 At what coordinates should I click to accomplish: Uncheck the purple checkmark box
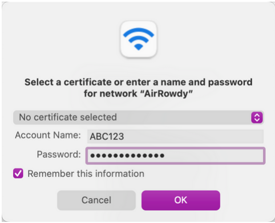pyautogui.click(x=18, y=173)
